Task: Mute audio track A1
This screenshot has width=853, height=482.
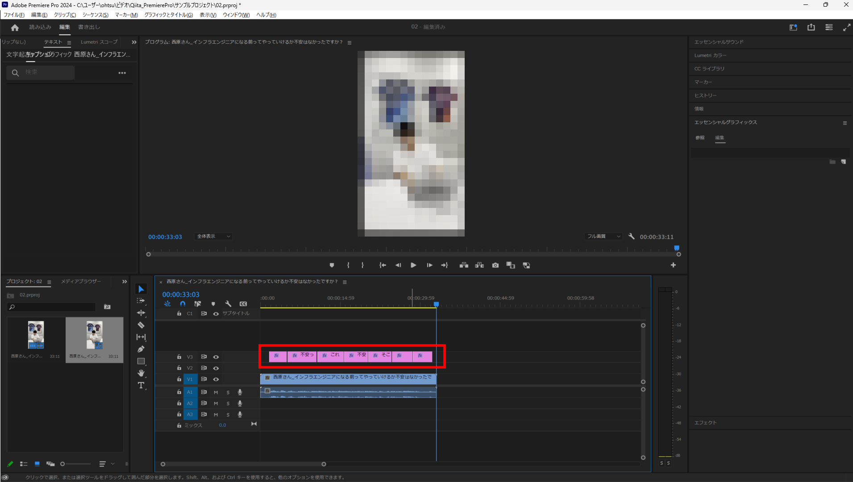Action: point(216,392)
